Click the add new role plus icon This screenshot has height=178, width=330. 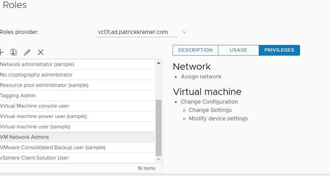click(1, 52)
